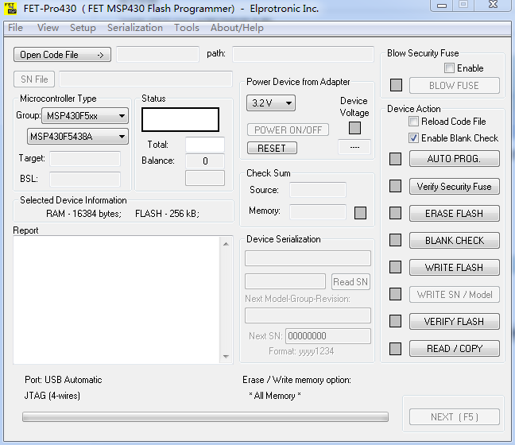This screenshot has width=515, height=445.
Task: Click status indicator square beside AUTO PROG.
Action: coord(395,159)
